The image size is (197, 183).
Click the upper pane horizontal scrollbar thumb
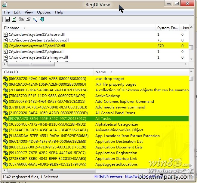(x=30, y=64)
